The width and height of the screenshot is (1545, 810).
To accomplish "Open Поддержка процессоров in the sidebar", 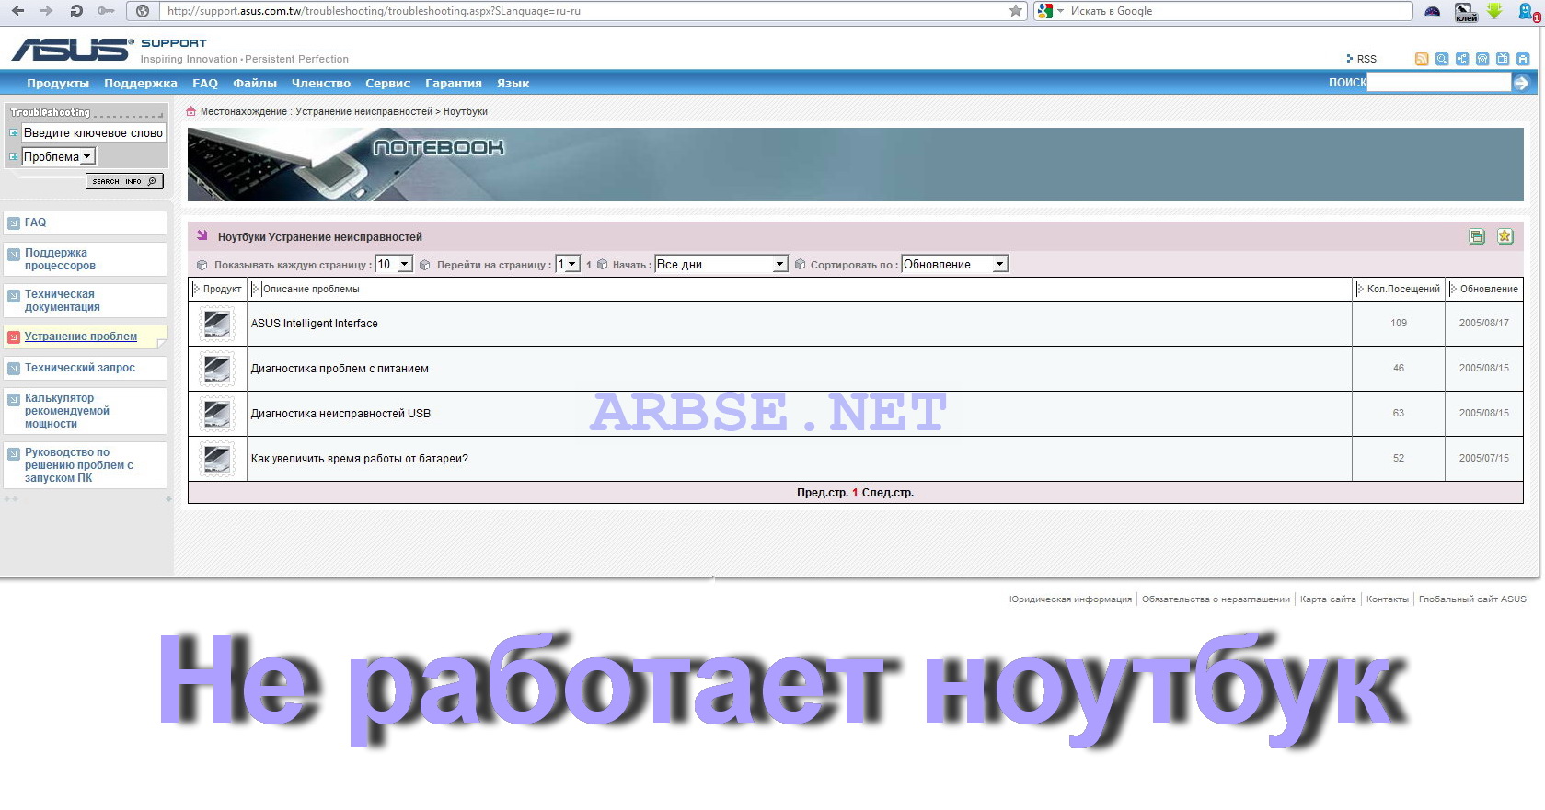I will tap(85, 259).
